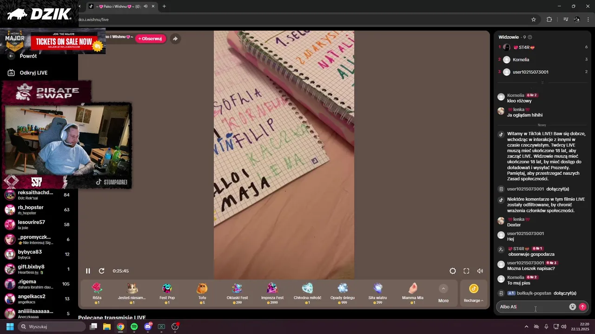595x334 pixels.
Task: Click the Wyszukaj taskbar search box
Action: (52, 327)
